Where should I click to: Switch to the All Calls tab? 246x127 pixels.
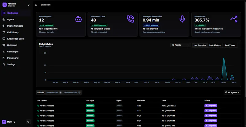(x=41, y=93)
